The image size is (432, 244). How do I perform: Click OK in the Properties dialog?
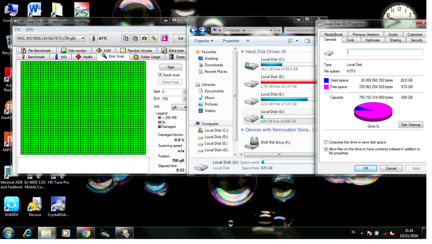pyautogui.click(x=366, y=168)
